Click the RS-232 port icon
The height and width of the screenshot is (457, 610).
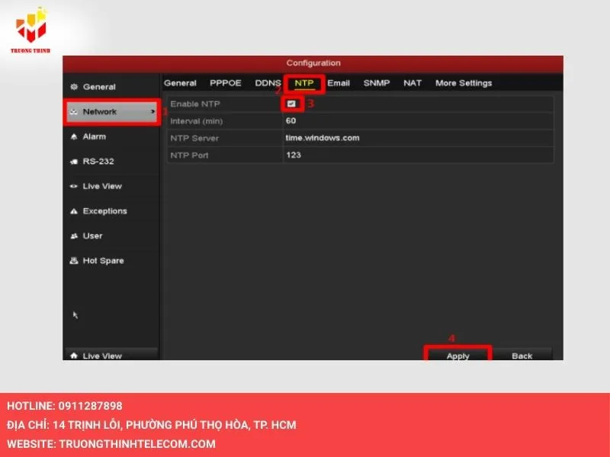[x=74, y=161]
